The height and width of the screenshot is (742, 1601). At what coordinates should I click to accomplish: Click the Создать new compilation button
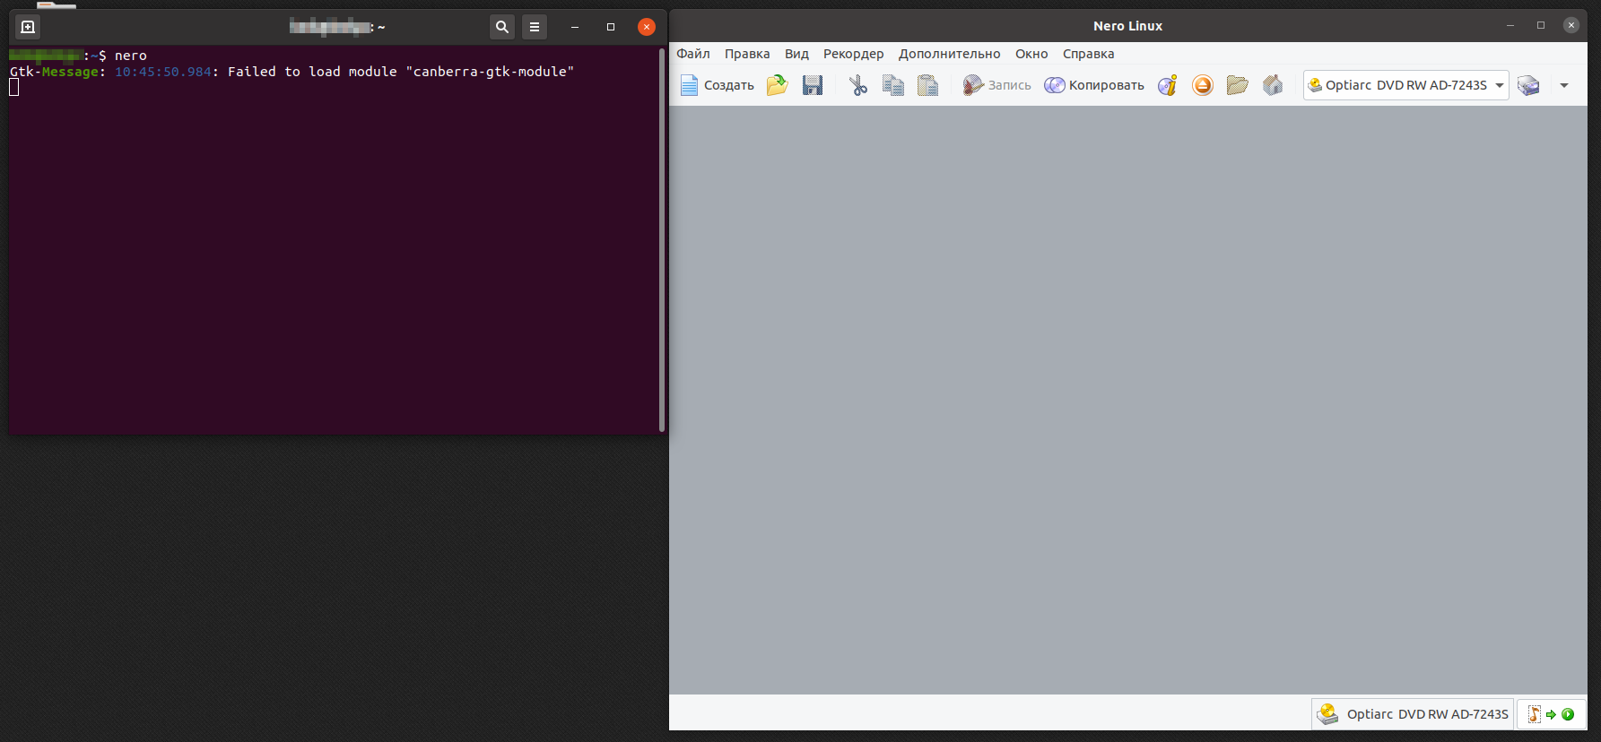(717, 85)
